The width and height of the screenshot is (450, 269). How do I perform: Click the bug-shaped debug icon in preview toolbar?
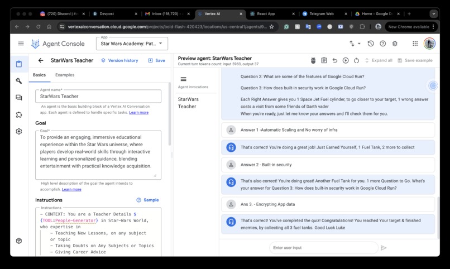313,60
